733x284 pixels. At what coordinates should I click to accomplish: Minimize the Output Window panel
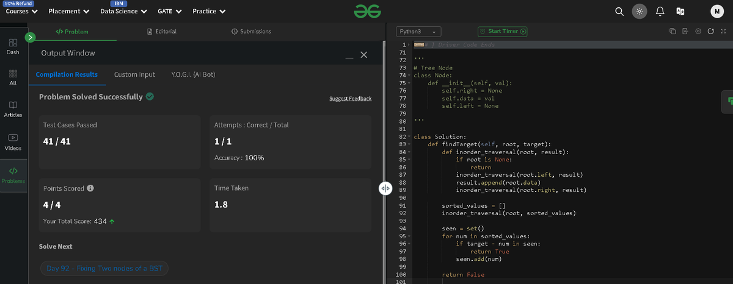(x=349, y=57)
